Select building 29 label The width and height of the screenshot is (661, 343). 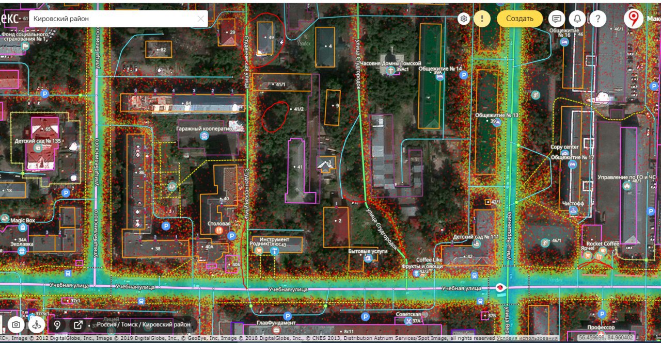pos(232,32)
